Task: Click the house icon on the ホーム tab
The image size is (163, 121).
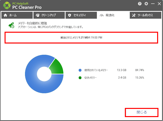Action: coord(5,15)
